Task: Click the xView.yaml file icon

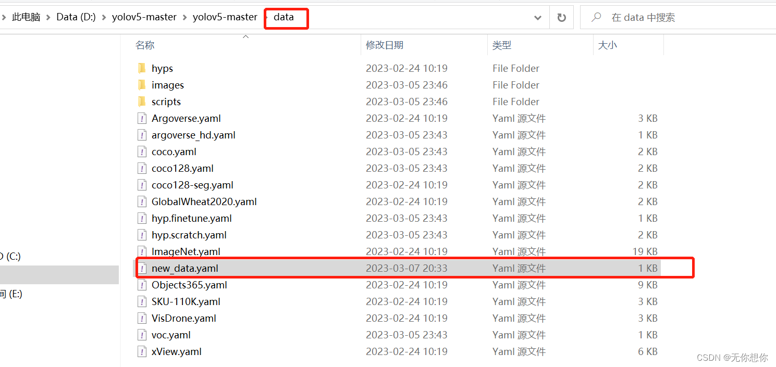Action: point(142,351)
